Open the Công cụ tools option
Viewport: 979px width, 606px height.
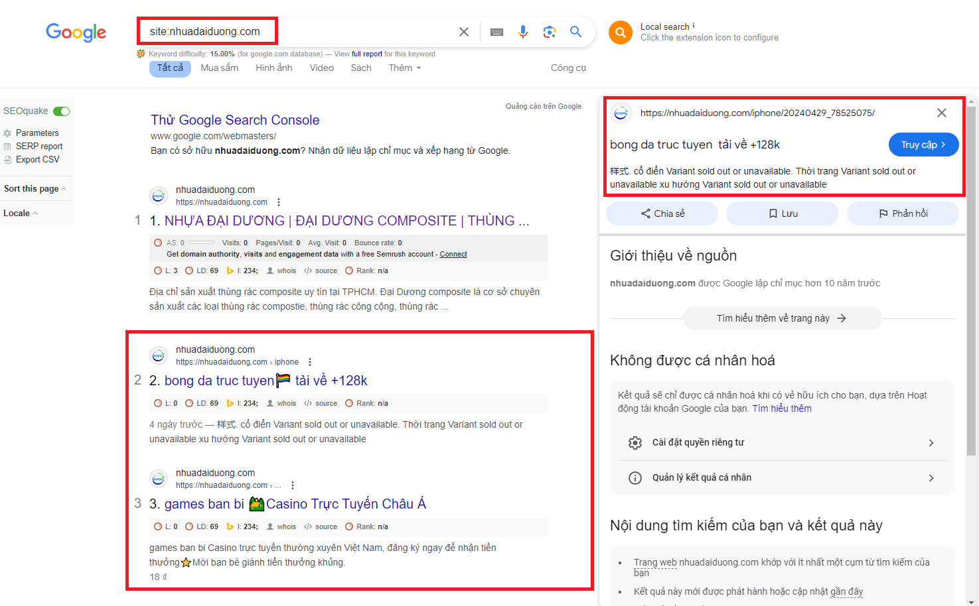(568, 68)
